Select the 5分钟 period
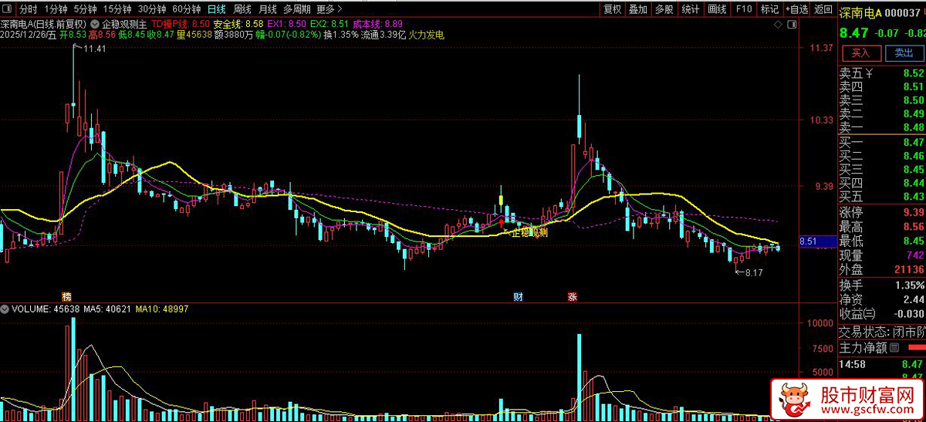Image resolution: width=926 pixels, height=422 pixels. (85, 9)
